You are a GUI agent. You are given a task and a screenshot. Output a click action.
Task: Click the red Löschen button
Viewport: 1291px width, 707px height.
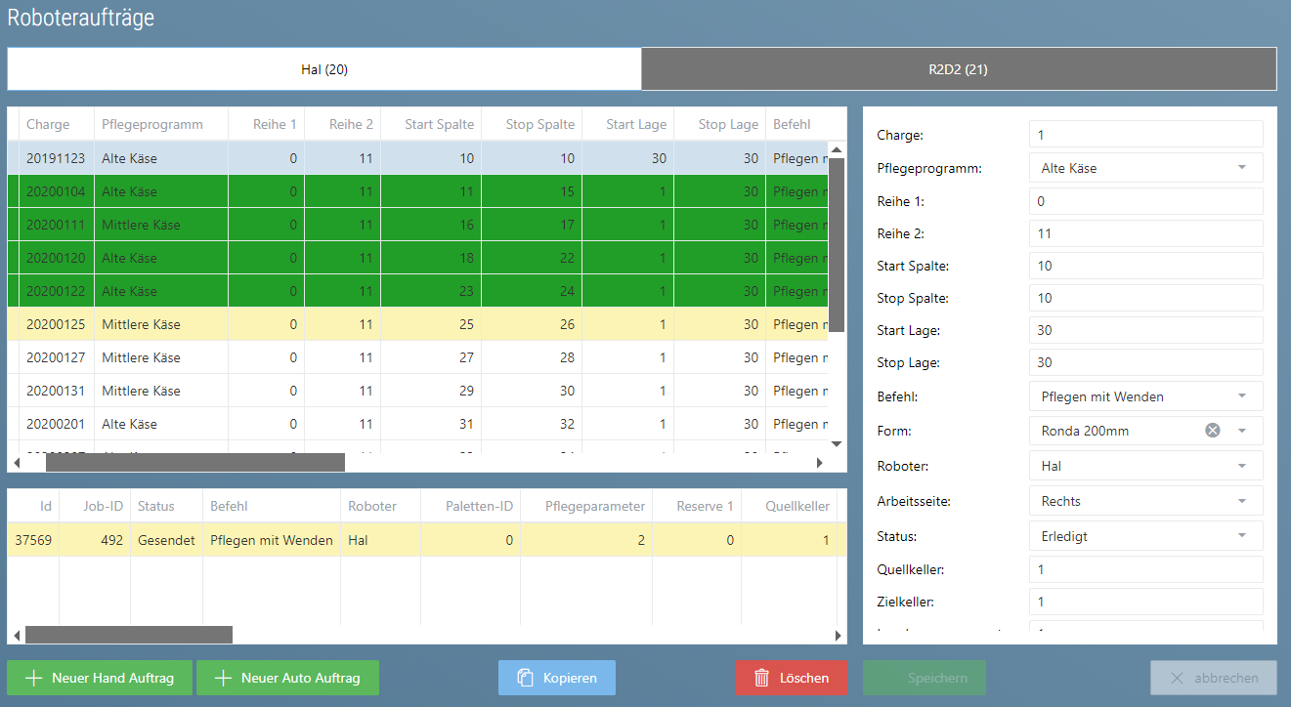point(792,678)
